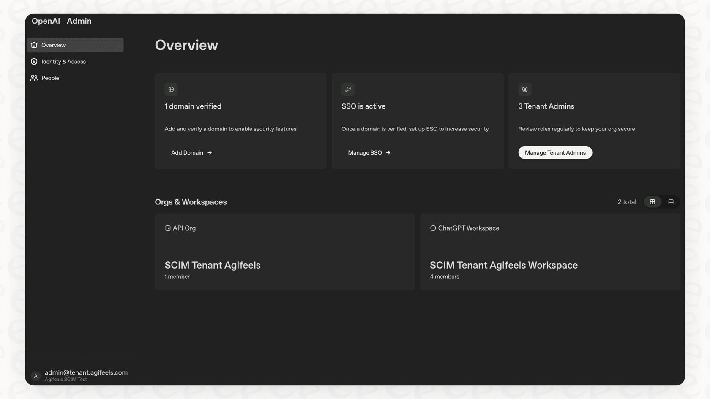Select People in the sidebar navigation
Screen dimensions: 710x399
pos(50,78)
